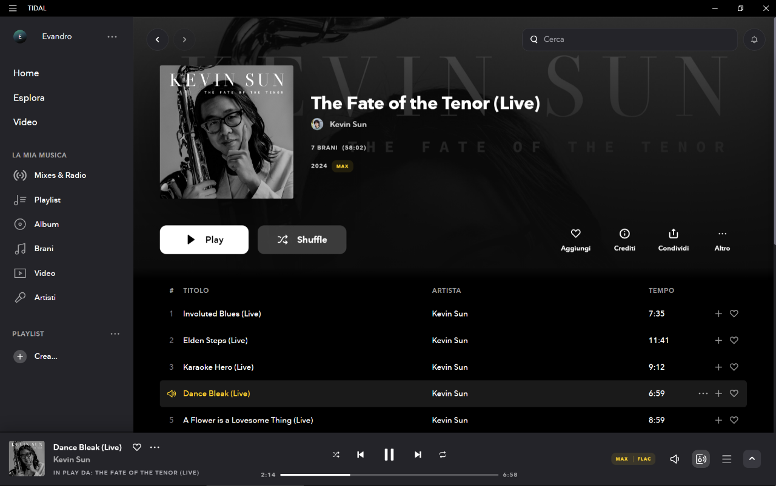Skip to the next track
The image size is (776, 486).
coord(418,455)
